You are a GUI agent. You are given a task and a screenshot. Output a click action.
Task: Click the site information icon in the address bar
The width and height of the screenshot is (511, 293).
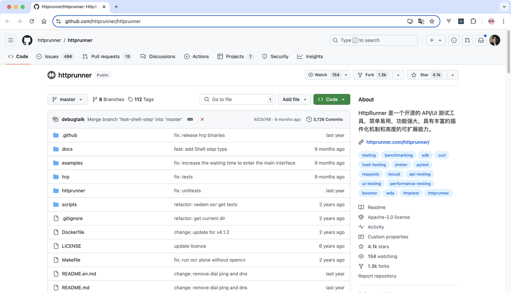point(58,21)
